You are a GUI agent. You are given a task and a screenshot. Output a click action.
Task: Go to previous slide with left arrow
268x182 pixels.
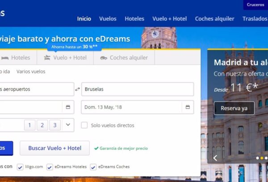(215, 157)
